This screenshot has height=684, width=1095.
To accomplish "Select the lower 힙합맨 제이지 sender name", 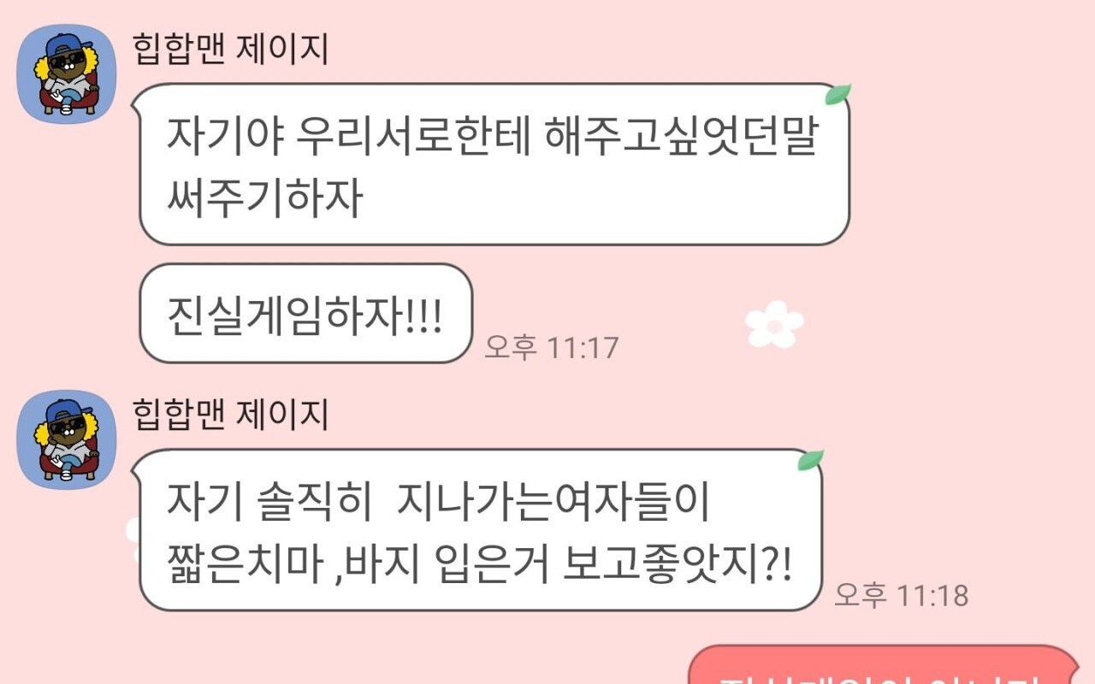I will tap(231, 416).
